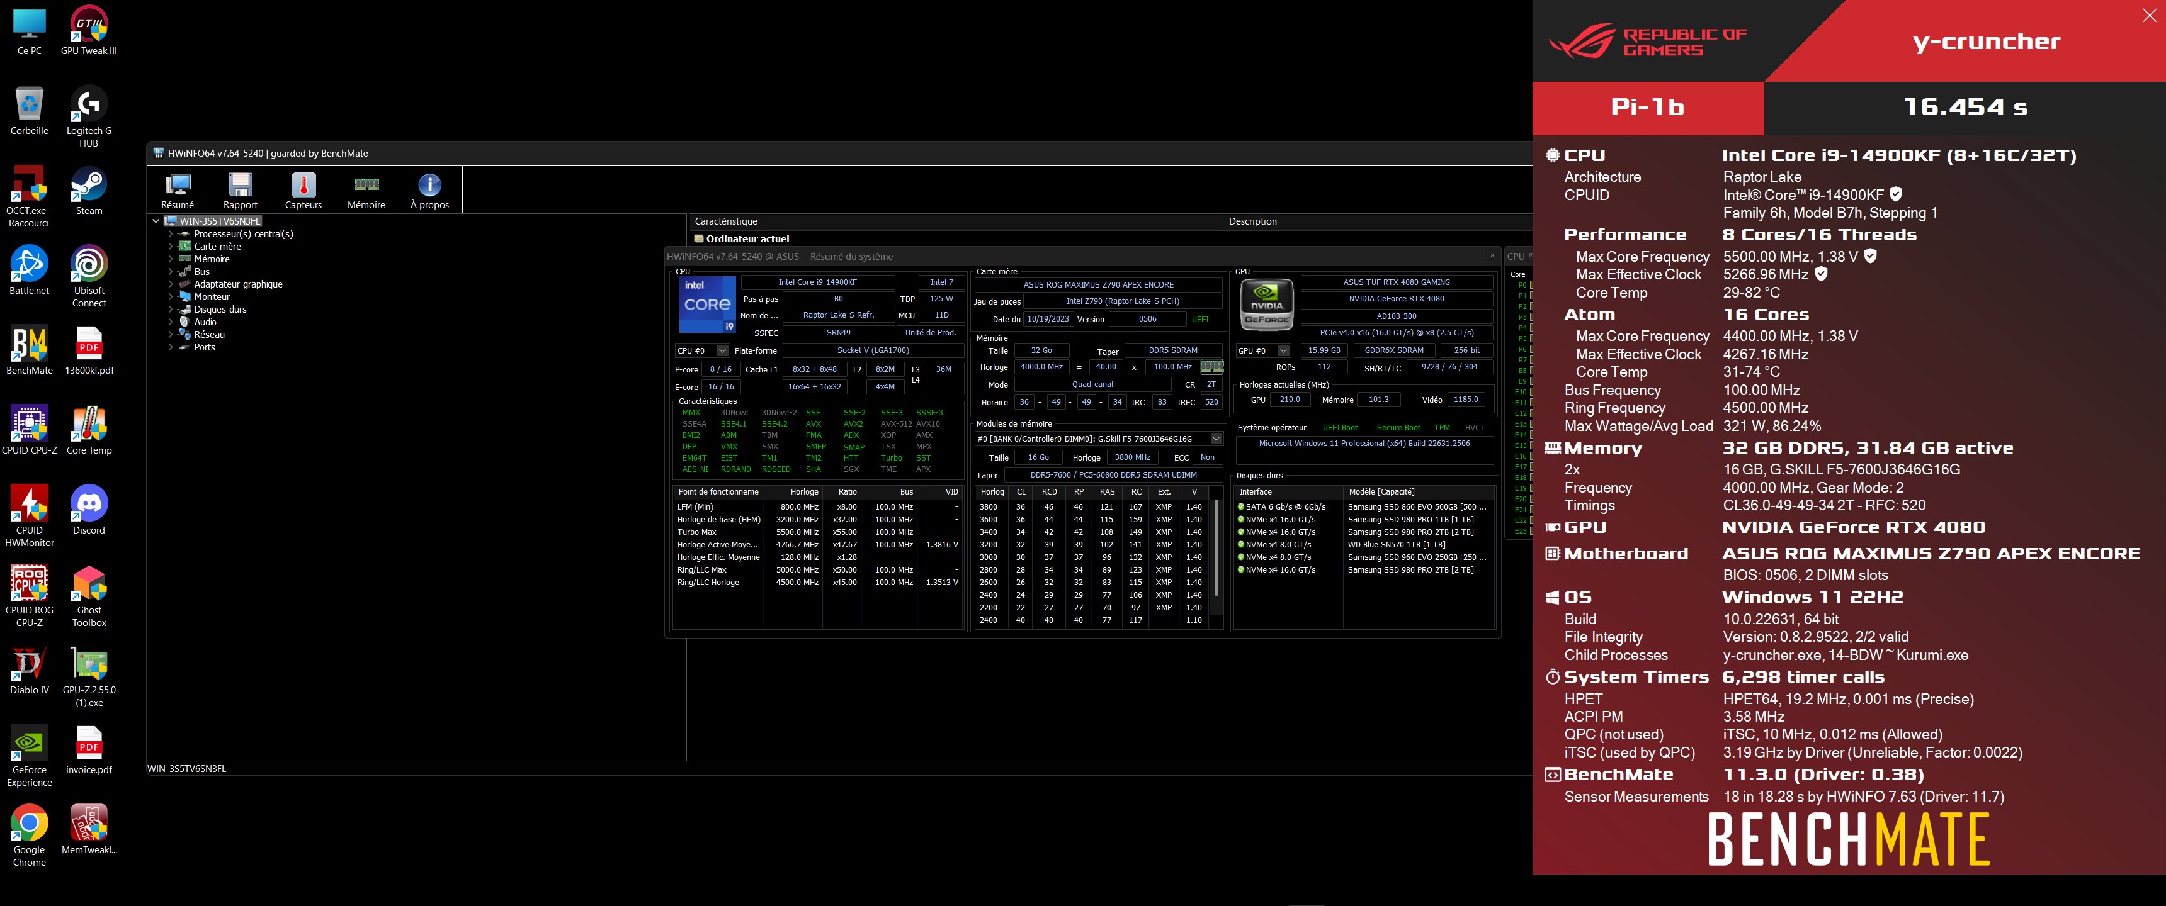The width and height of the screenshot is (2166, 906).
Task: Click the Description column header
Action: tap(1376, 221)
